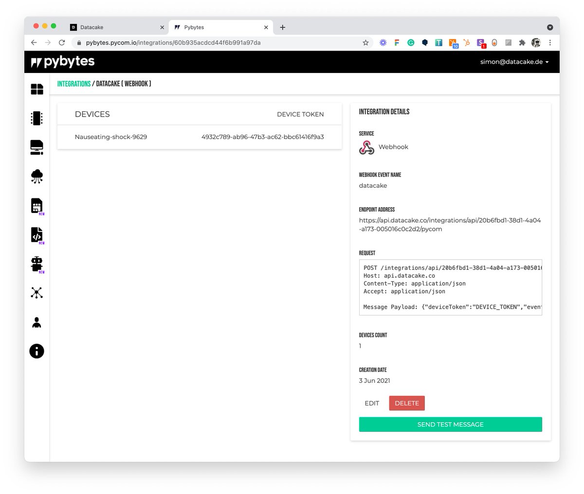Click the DEVICE TOKEN column header
The height and width of the screenshot is (494, 584).
(300, 114)
